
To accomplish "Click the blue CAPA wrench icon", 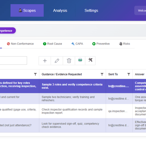I will pyautogui.click(x=73, y=44).
